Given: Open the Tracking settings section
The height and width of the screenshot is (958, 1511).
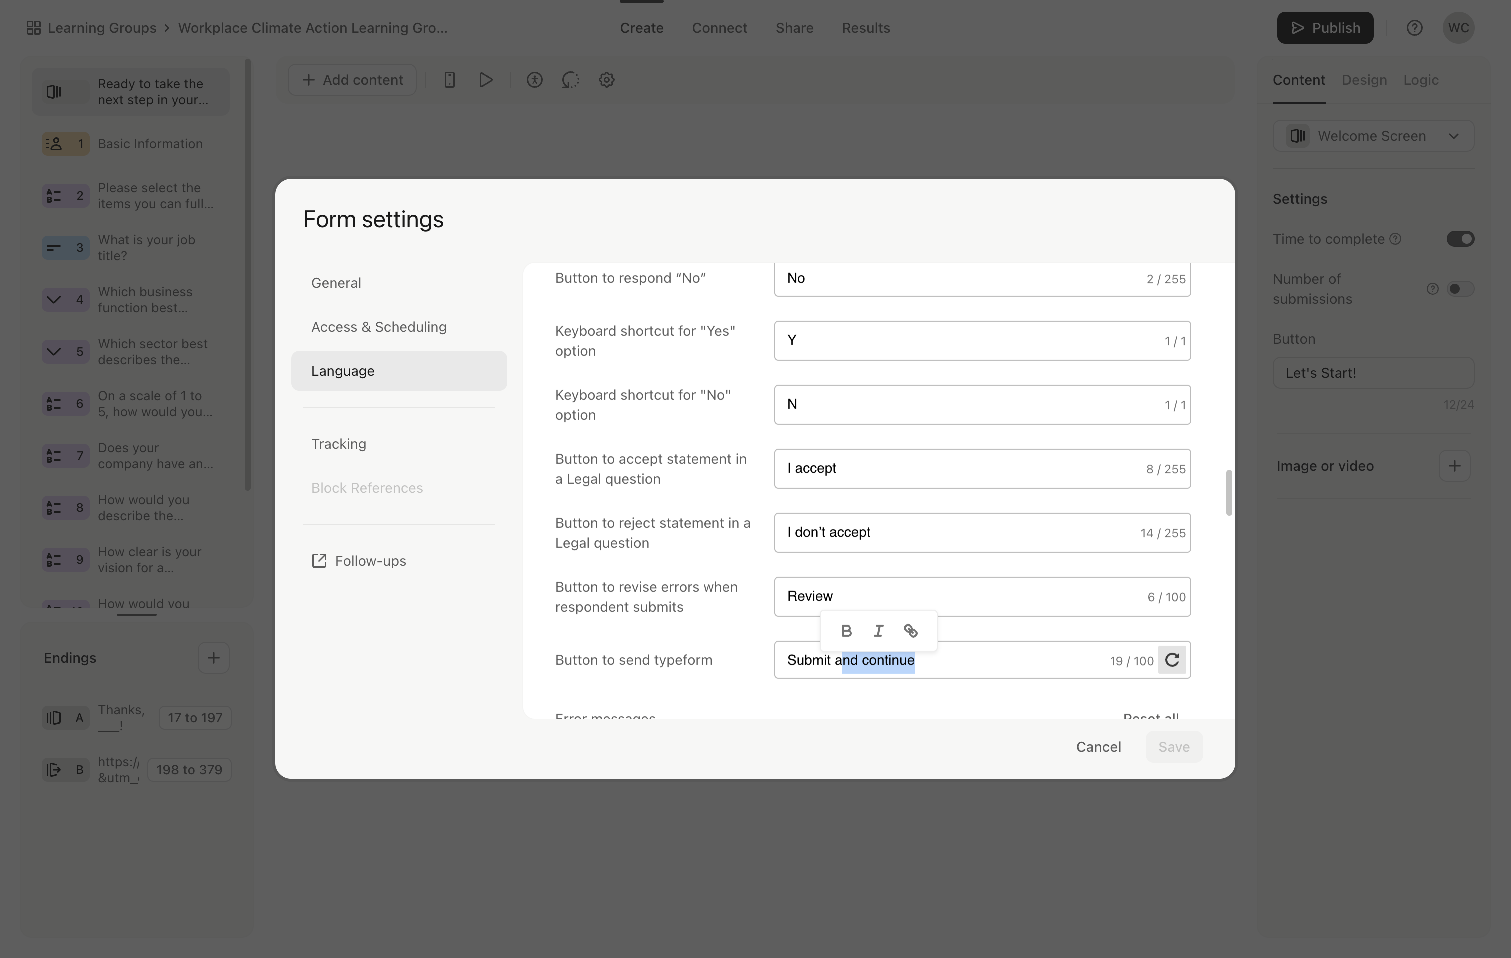Looking at the screenshot, I should 399,444.
